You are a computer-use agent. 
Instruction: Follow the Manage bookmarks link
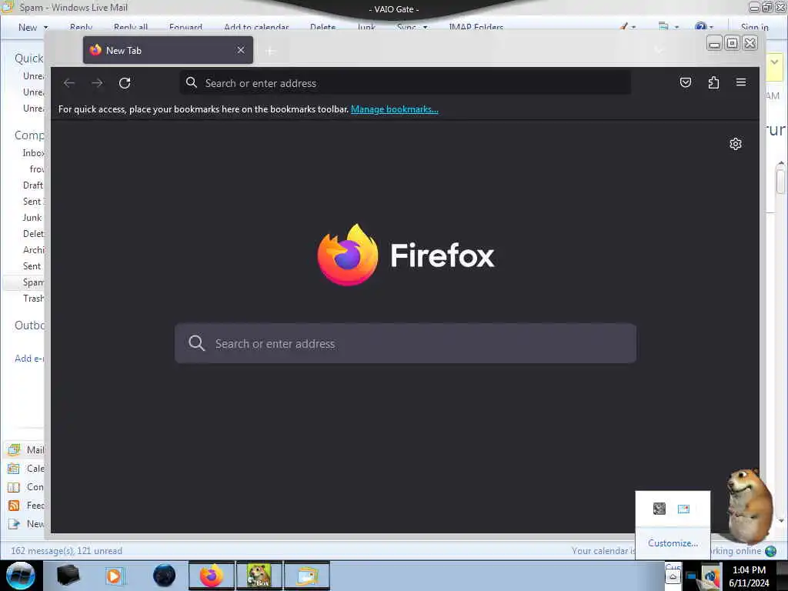(x=395, y=109)
